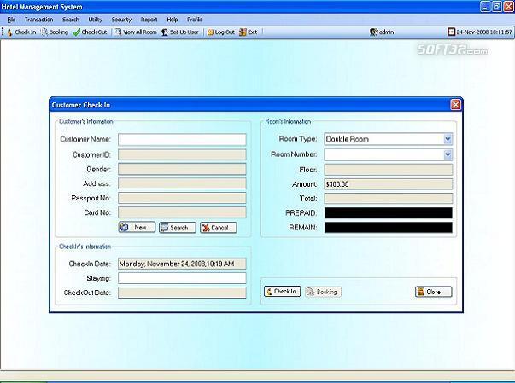Click the date calendar icon in toolbar
Viewport: 515px width, 383px height.
click(452, 32)
